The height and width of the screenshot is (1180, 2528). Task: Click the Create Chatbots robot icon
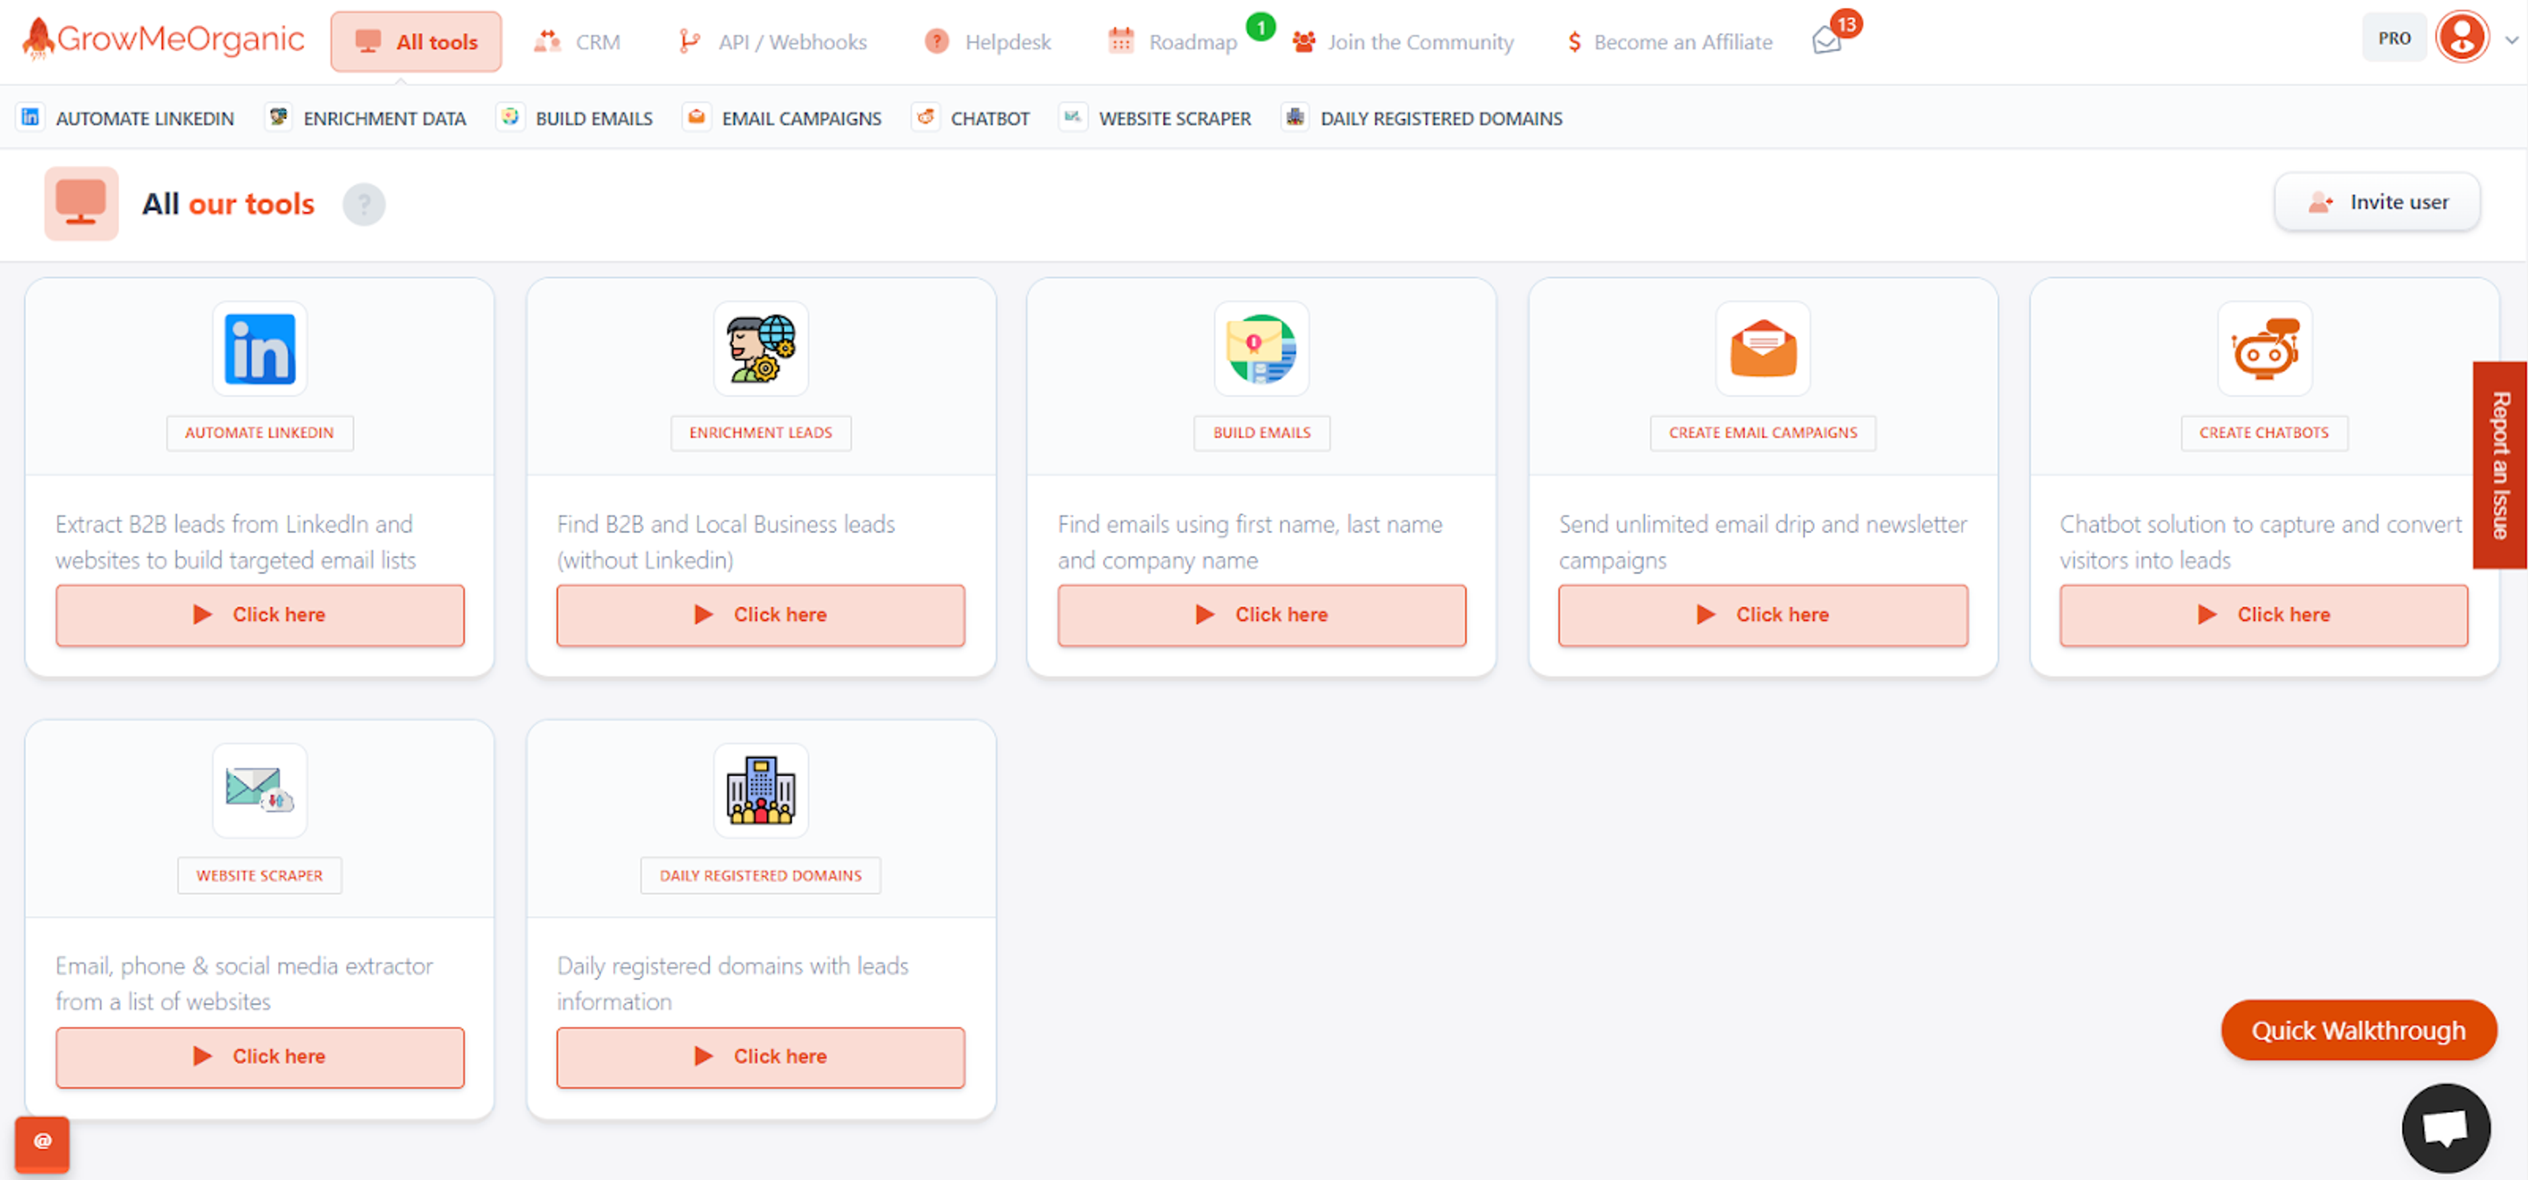[x=2264, y=349]
